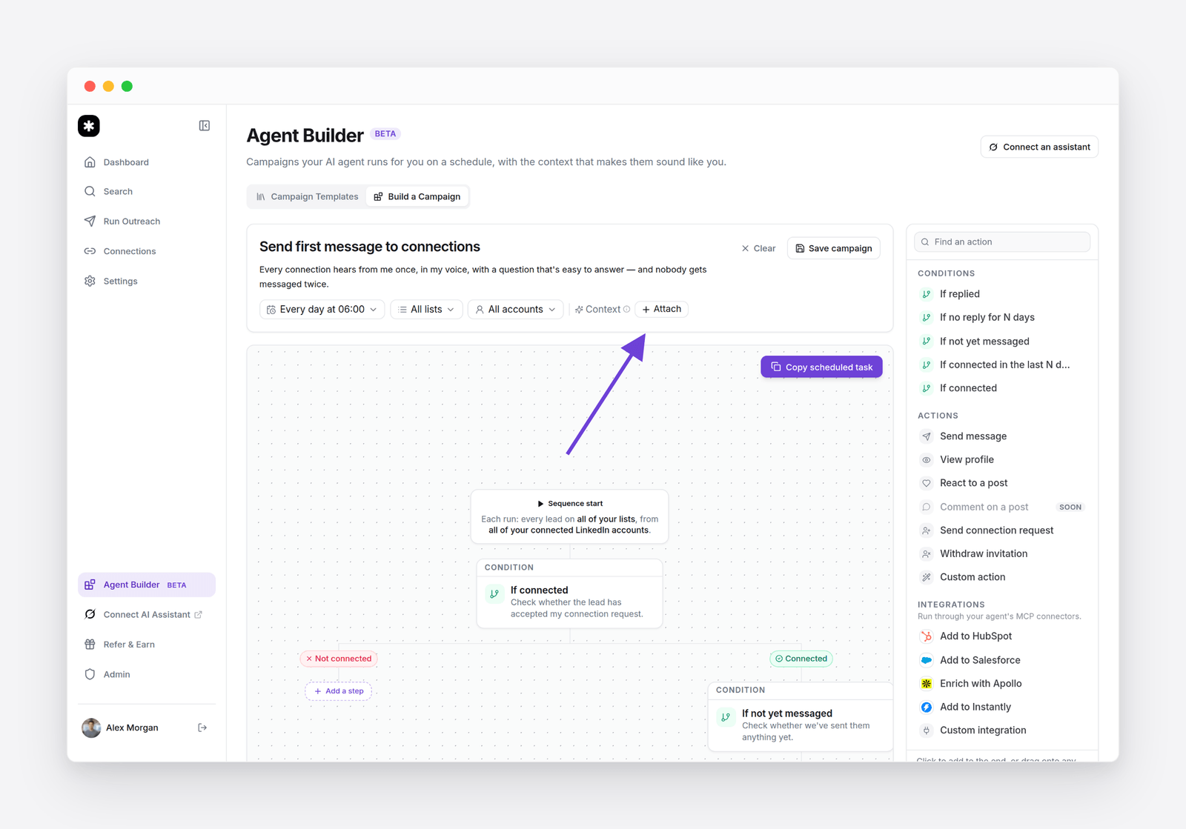Image resolution: width=1186 pixels, height=829 pixels.
Task: Copy the scheduled task
Action: [x=821, y=367]
